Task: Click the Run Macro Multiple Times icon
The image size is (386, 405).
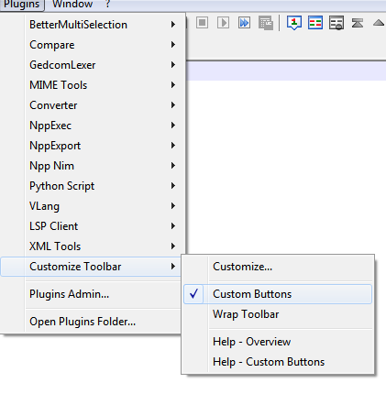Action: [245, 23]
